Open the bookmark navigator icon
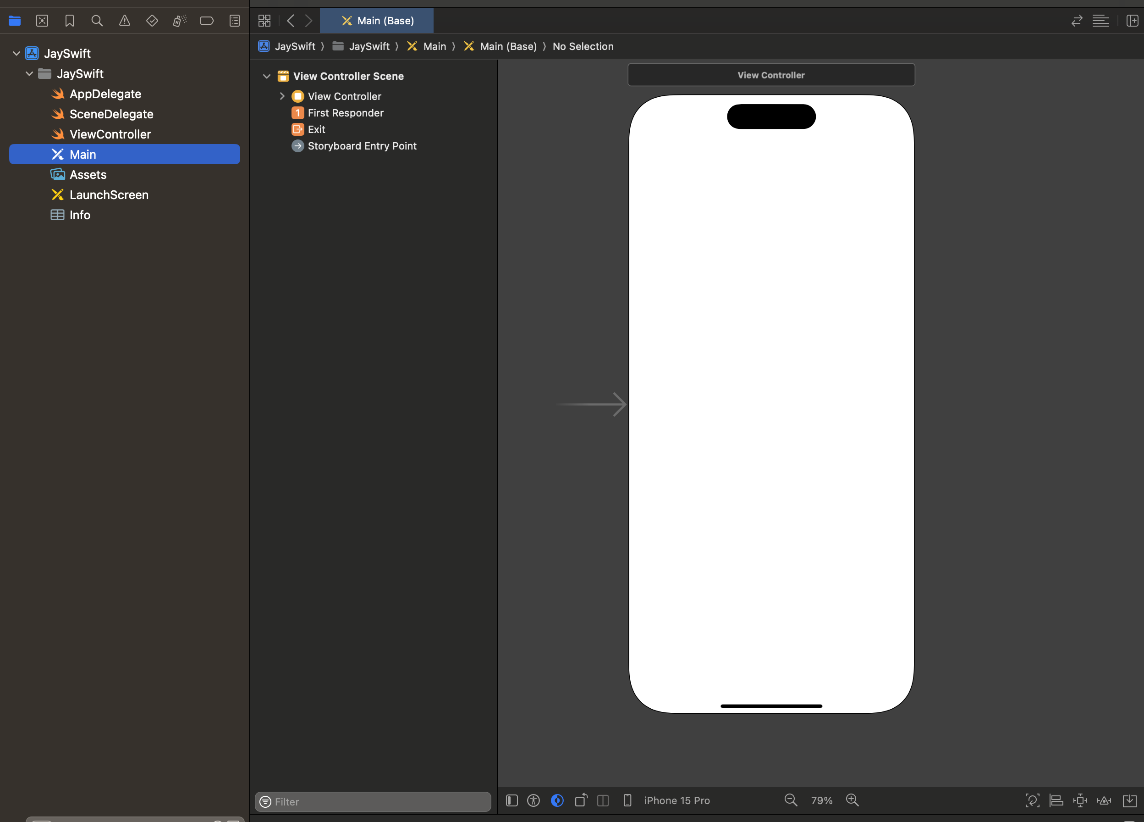 70,21
